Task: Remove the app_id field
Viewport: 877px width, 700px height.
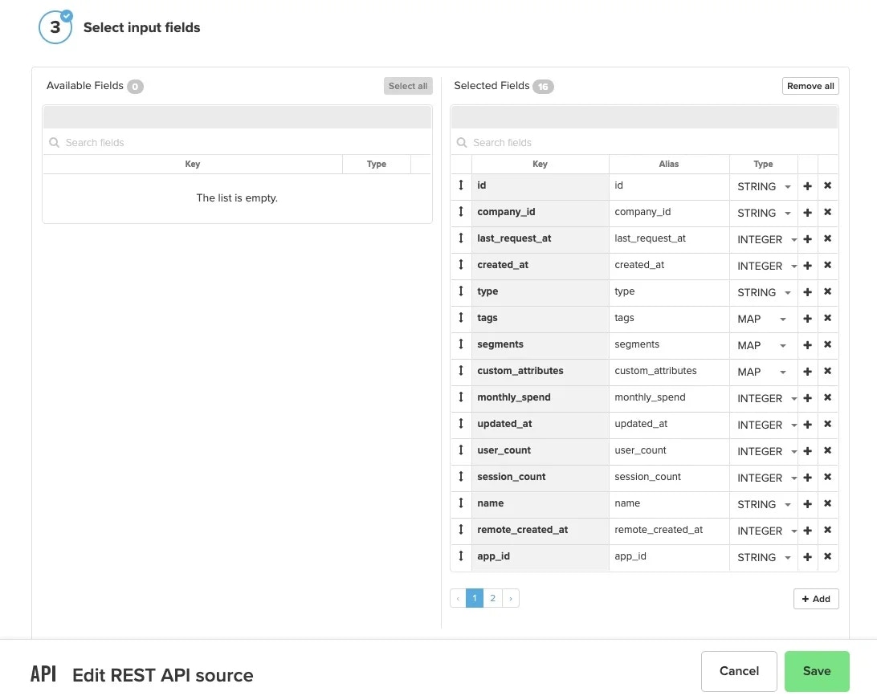Action: tap(827, 557)
